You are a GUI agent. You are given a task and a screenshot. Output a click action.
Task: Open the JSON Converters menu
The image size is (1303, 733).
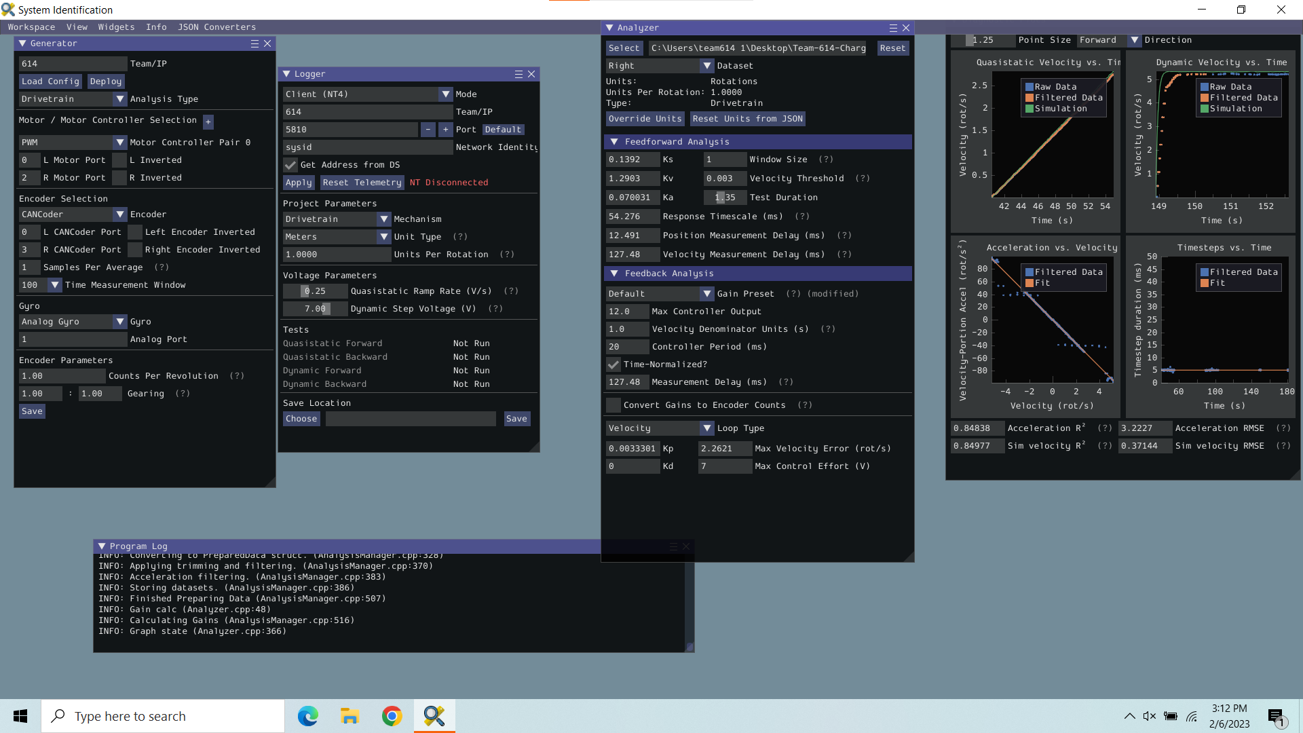pyautogui.click(x=216, y=26)
